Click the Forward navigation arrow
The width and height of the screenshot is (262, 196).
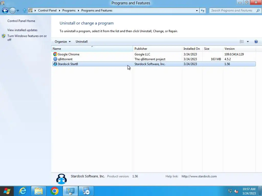point(13,10)
